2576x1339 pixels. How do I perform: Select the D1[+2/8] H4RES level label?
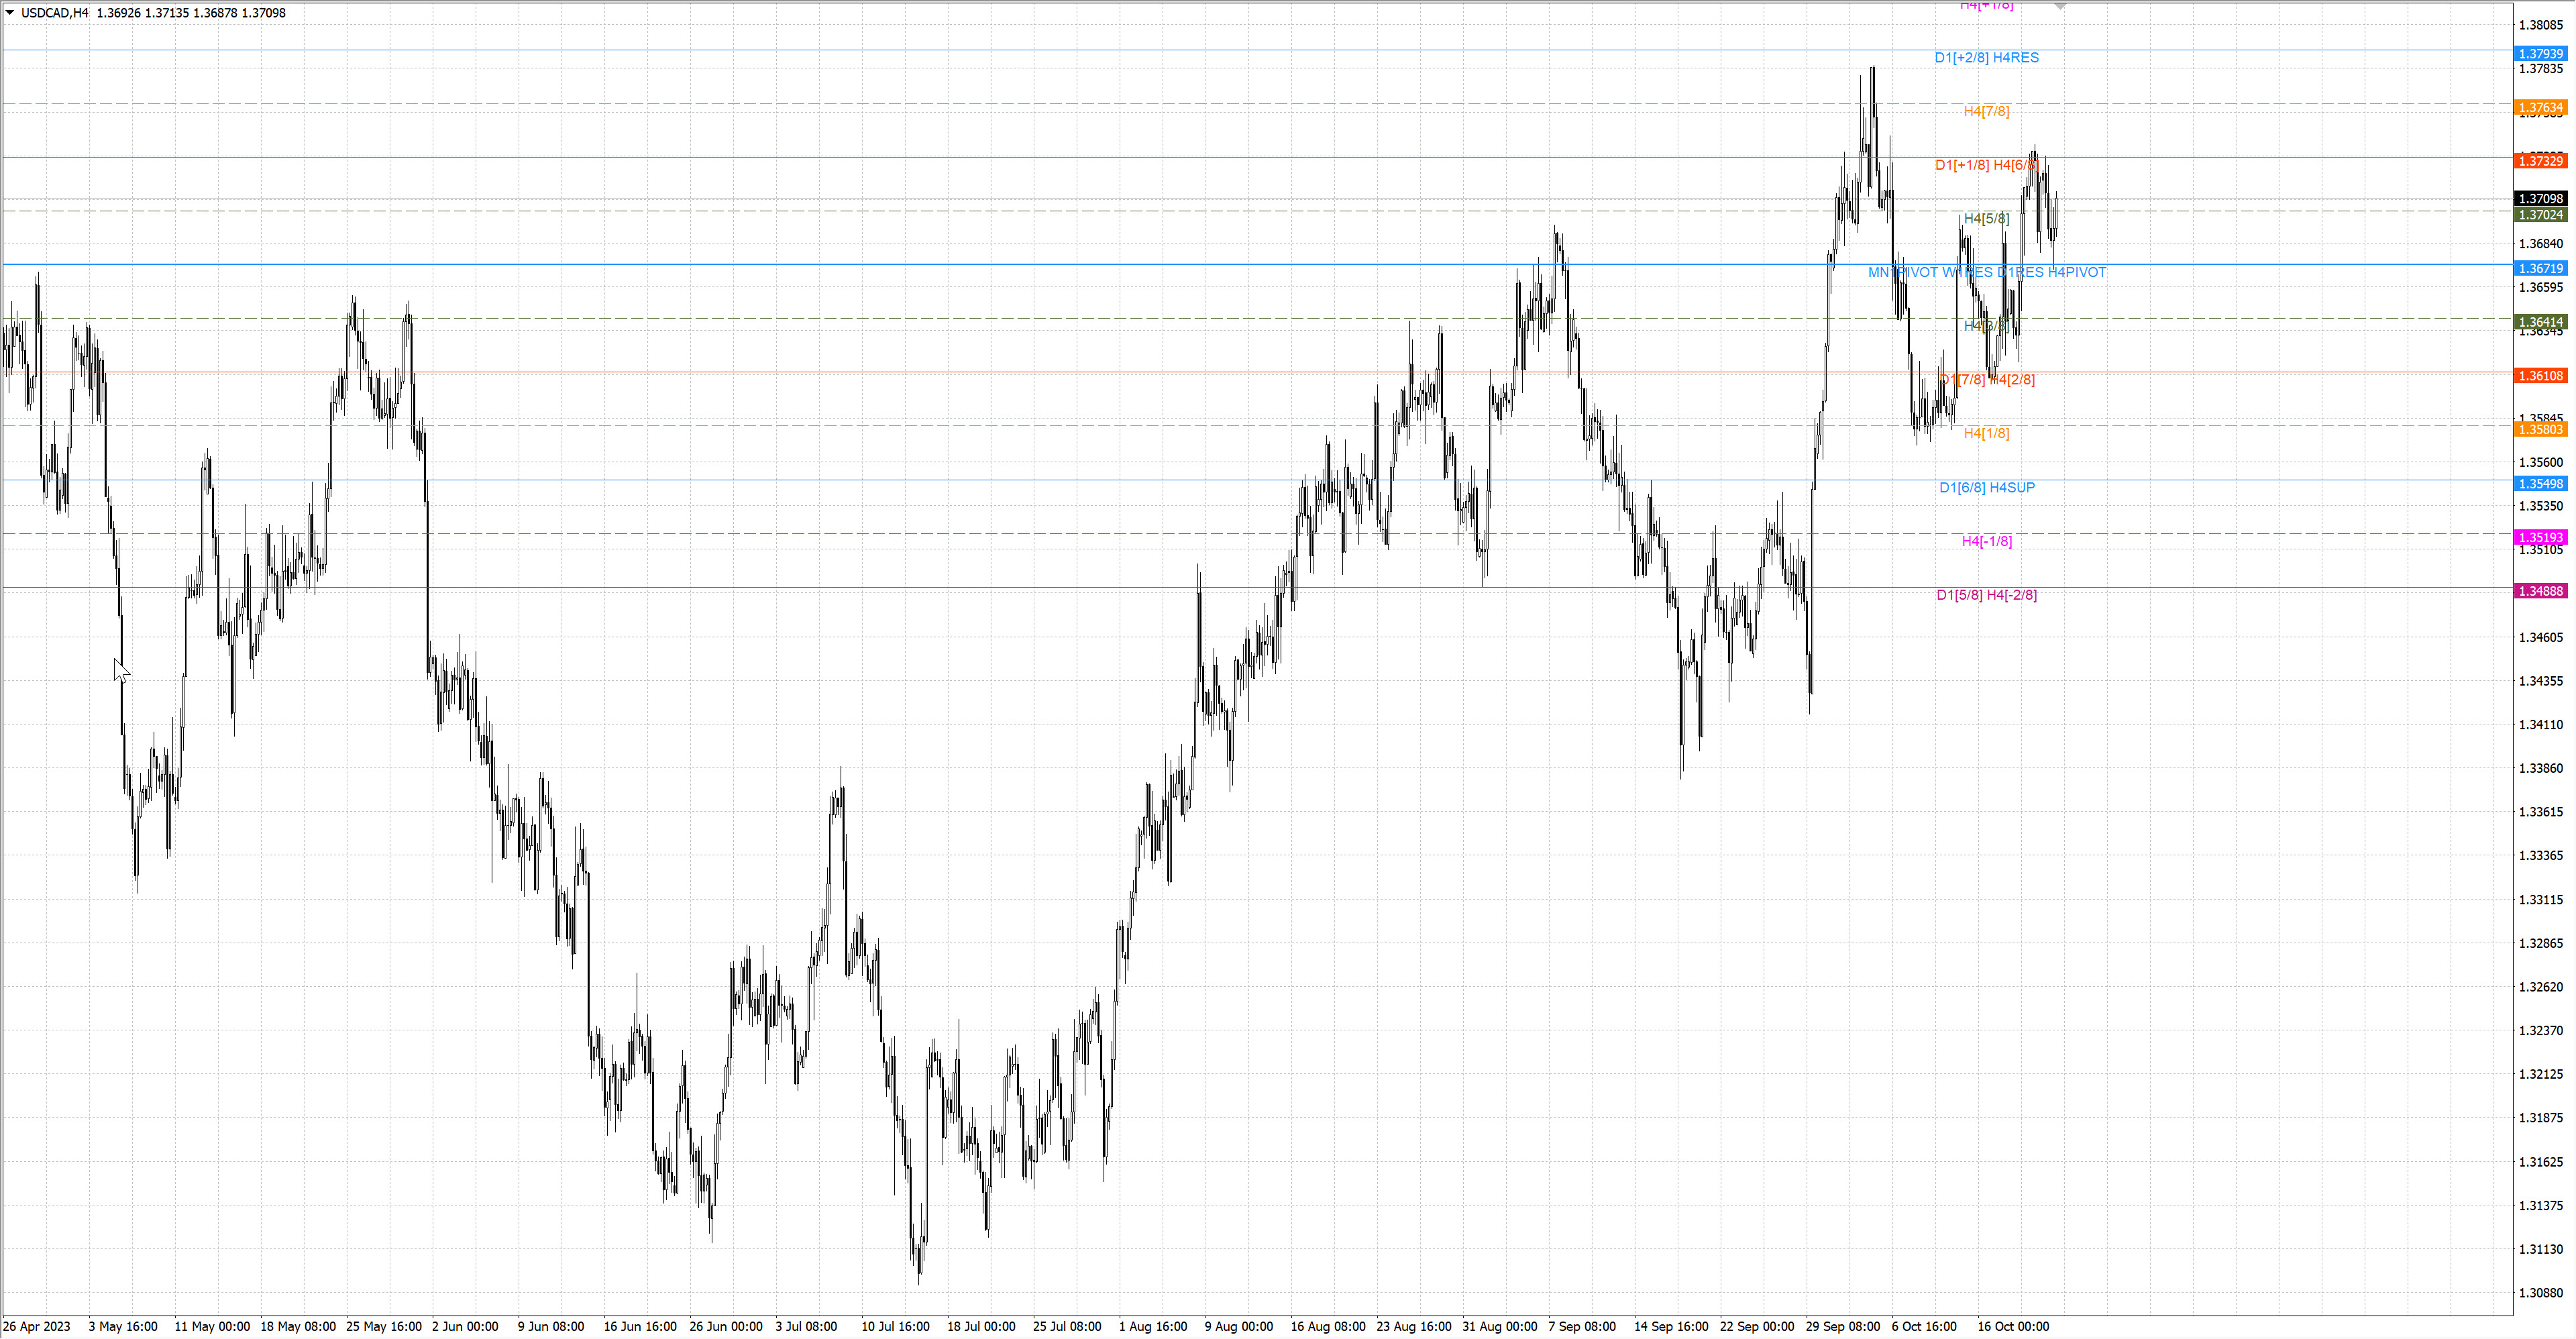(1986, 58)
